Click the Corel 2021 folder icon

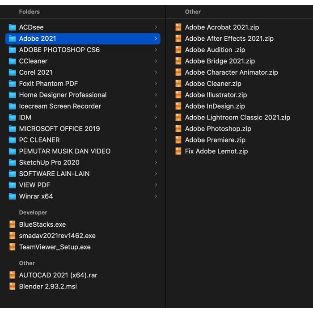point(13,72)
